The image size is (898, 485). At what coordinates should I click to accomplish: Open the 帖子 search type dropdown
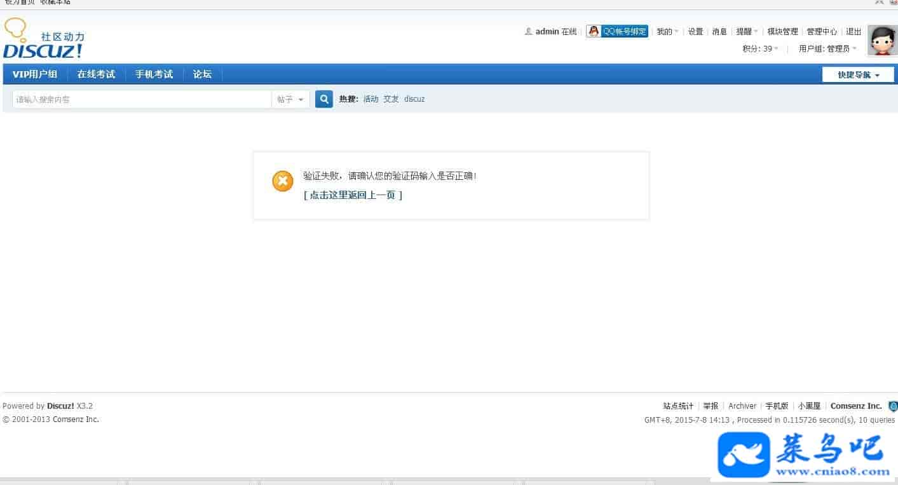point(290,99)
